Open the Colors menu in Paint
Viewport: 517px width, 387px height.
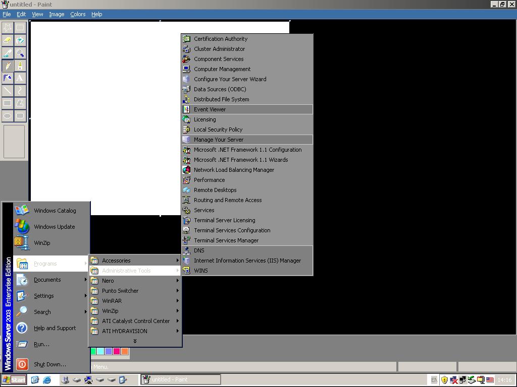click(78, 14)
